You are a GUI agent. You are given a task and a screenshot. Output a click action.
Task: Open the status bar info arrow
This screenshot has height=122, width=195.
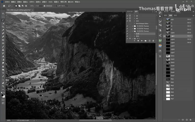tap(34, 120)
